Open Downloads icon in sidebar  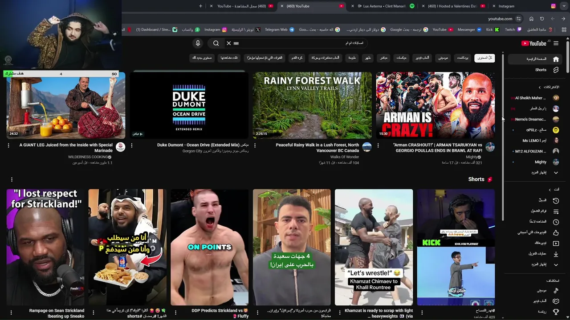[556, 254]
